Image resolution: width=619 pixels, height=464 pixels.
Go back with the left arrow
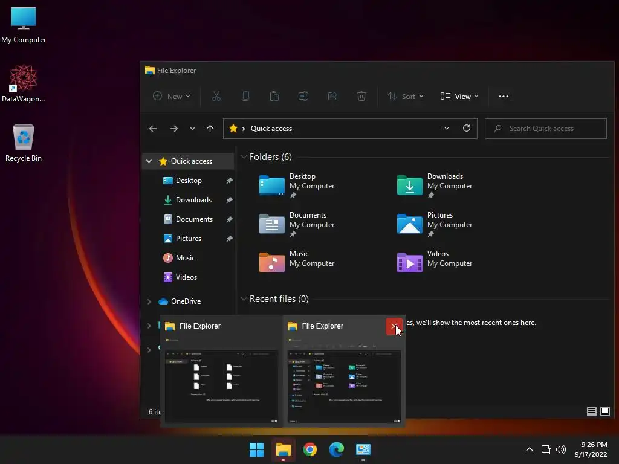point(153,129)
